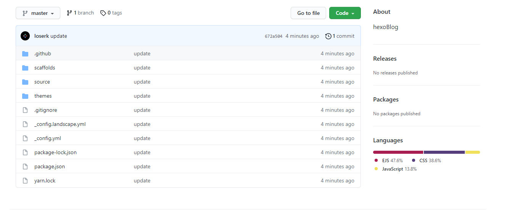Click the commit history clock icon
Image resolution: width=506 pixels, height=211 pixels.
[x=328, y=36]
